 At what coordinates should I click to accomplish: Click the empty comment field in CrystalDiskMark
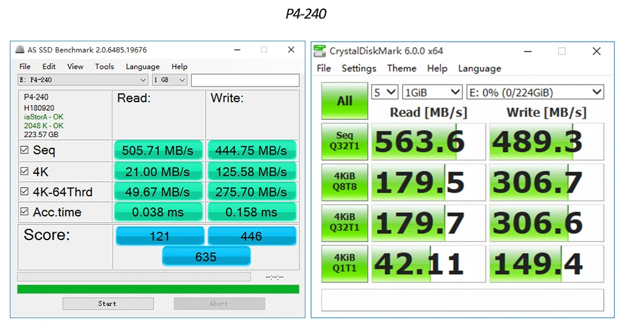pyautogui.click(x=462, y=300)
